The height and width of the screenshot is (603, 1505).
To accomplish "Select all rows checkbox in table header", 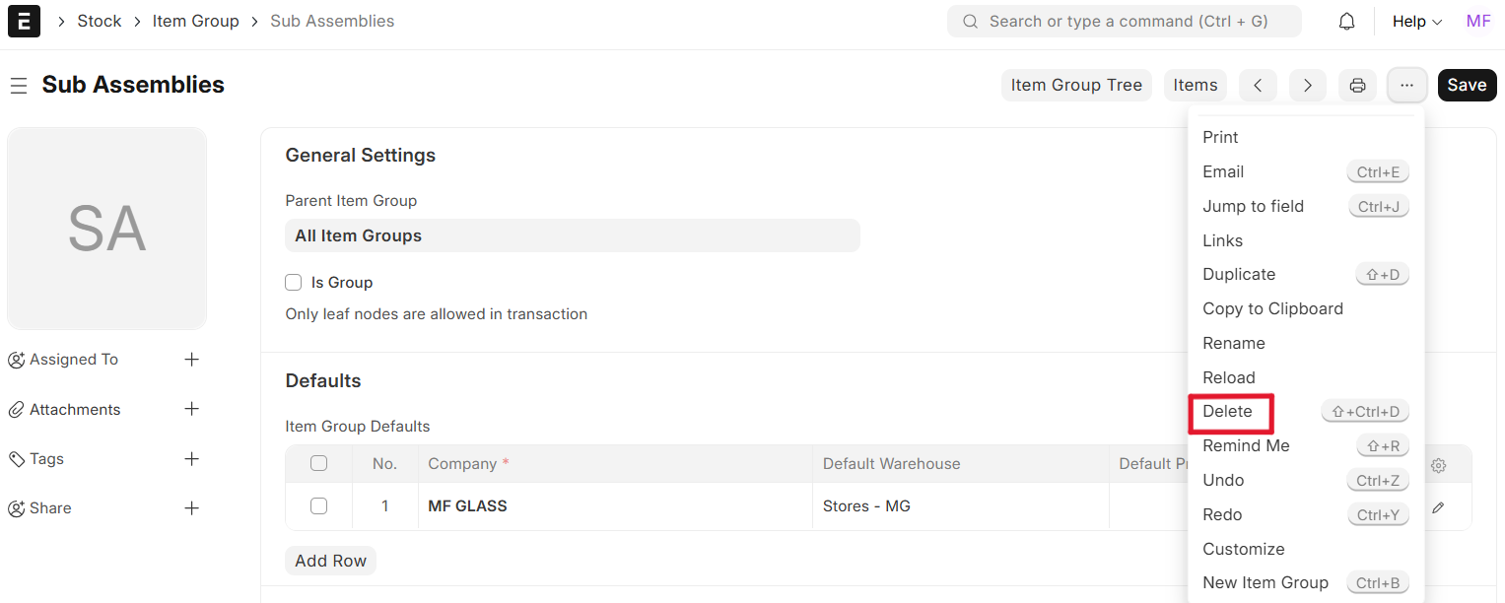I will 318,464.
